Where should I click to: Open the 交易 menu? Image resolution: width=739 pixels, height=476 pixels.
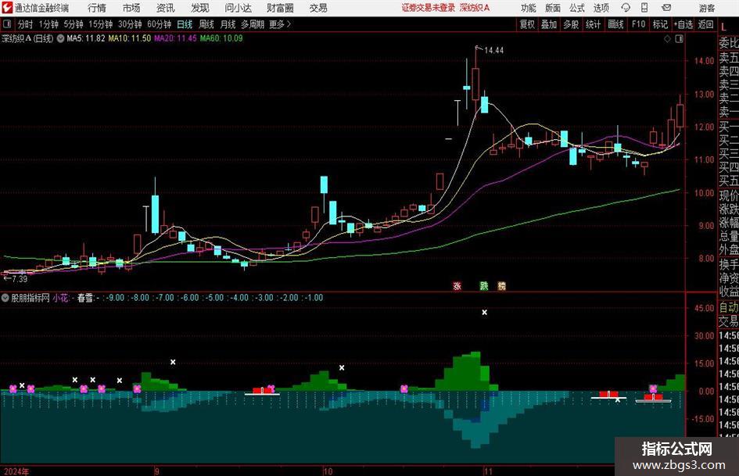point(318,8)
